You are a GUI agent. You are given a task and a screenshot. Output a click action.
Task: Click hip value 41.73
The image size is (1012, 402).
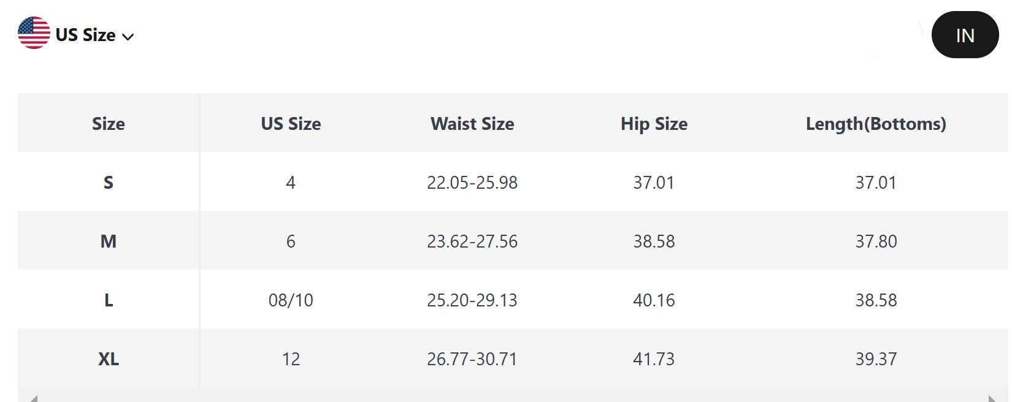[654, 359]
